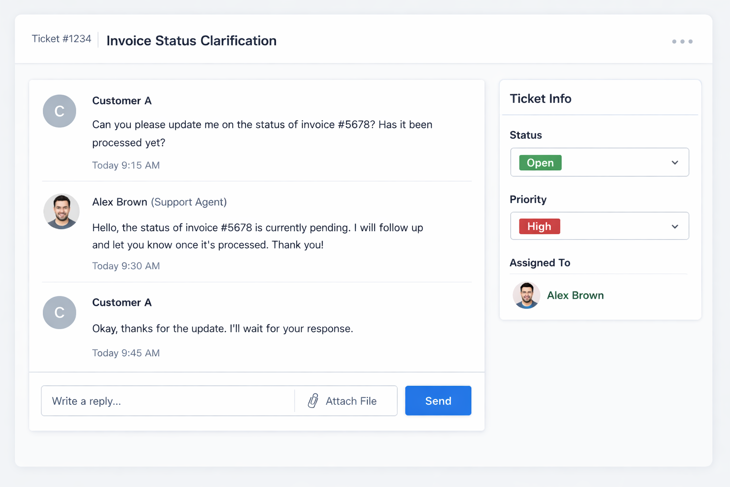Click the Ticket #1234 label in the header
Image resolution: width=730 pixels, height=487 pixels.
(61, 39)
